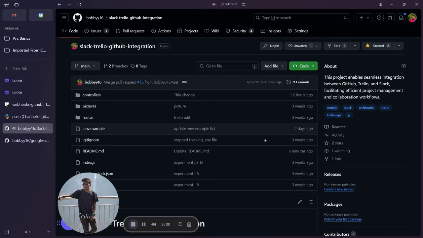423x238 pixels.
Task: Expand the Imported From C... folder
Action: (28, 50)
